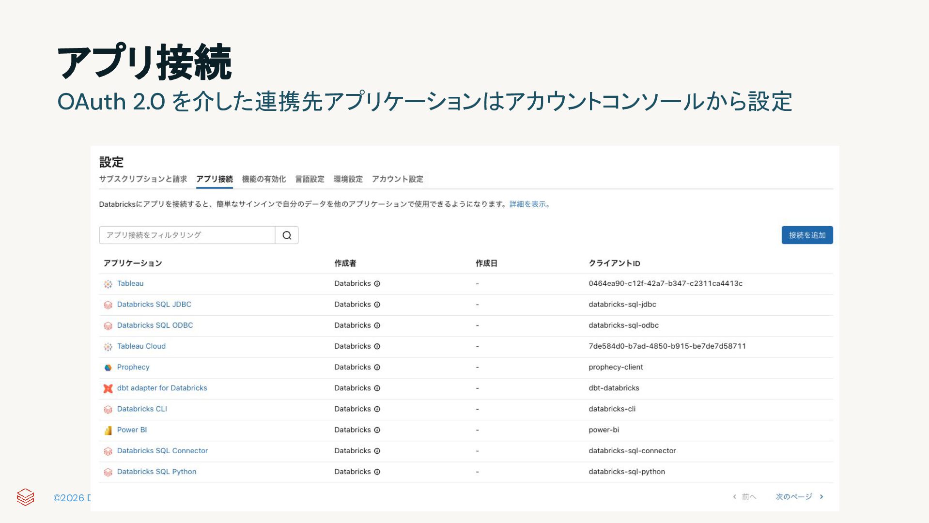Click info icon in SQL Connector row
Screen dimensions: 929x523
click(x=377, y=451)
